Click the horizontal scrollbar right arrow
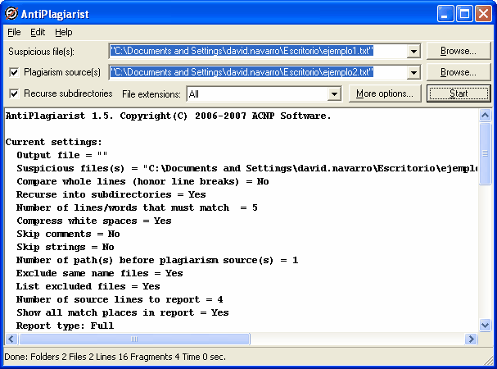 click(471, 339)
